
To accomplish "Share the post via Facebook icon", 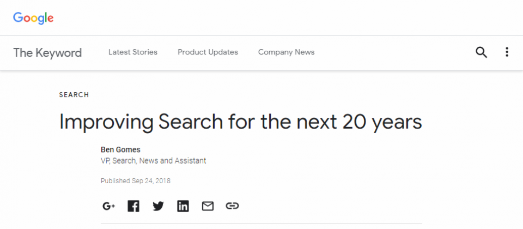I will pos(133,206).
